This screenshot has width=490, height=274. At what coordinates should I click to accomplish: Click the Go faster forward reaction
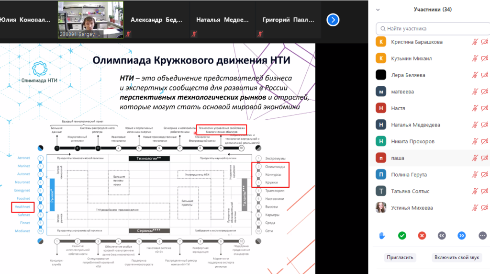[x=462, y=236]
